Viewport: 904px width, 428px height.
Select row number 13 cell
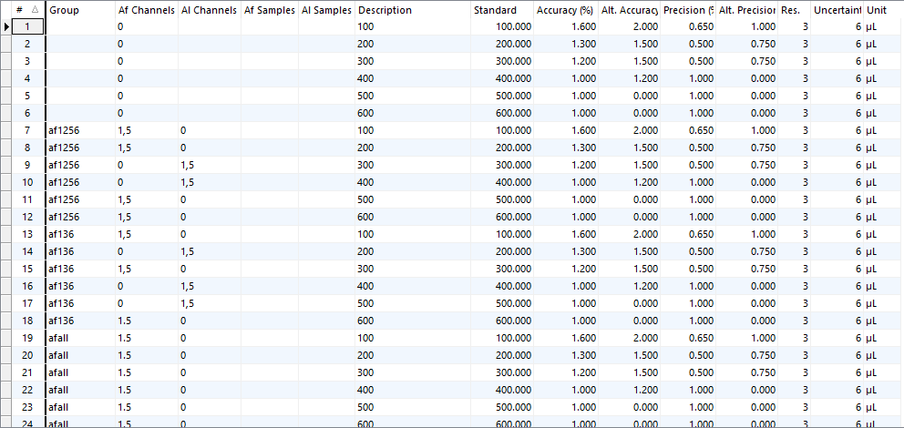click(x=28, y=234)
